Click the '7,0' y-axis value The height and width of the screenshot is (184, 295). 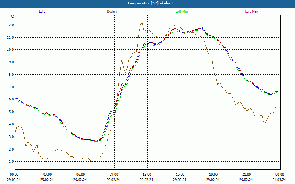point(11,87)
